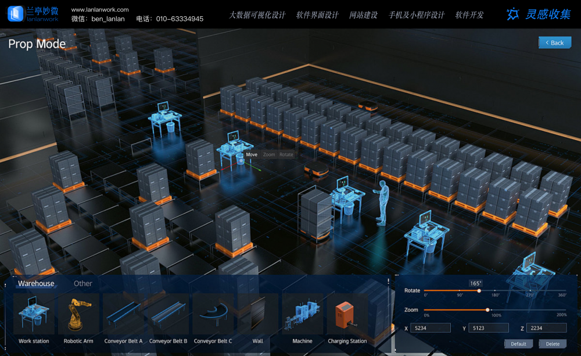Select the Conveyor Belt B prop
This screenshot has width=581, height=356.
tap(168, 314)
